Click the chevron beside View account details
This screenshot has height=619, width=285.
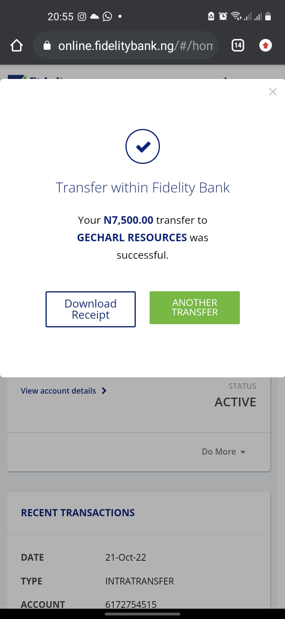(104, 391)
